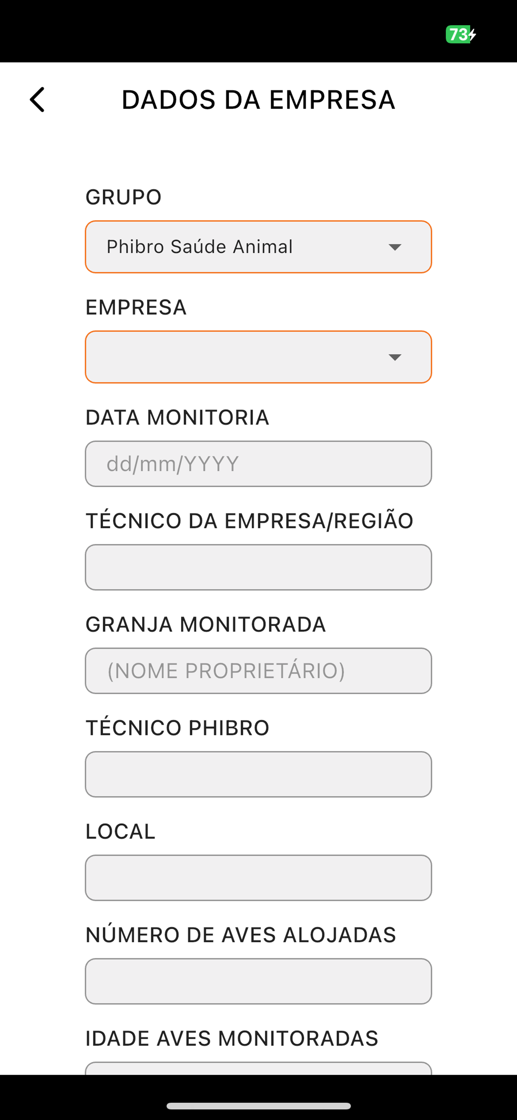Open the GRUPO dropdown arrow
Viewport: 517px width, 1120px height.
tap(394, 247)
